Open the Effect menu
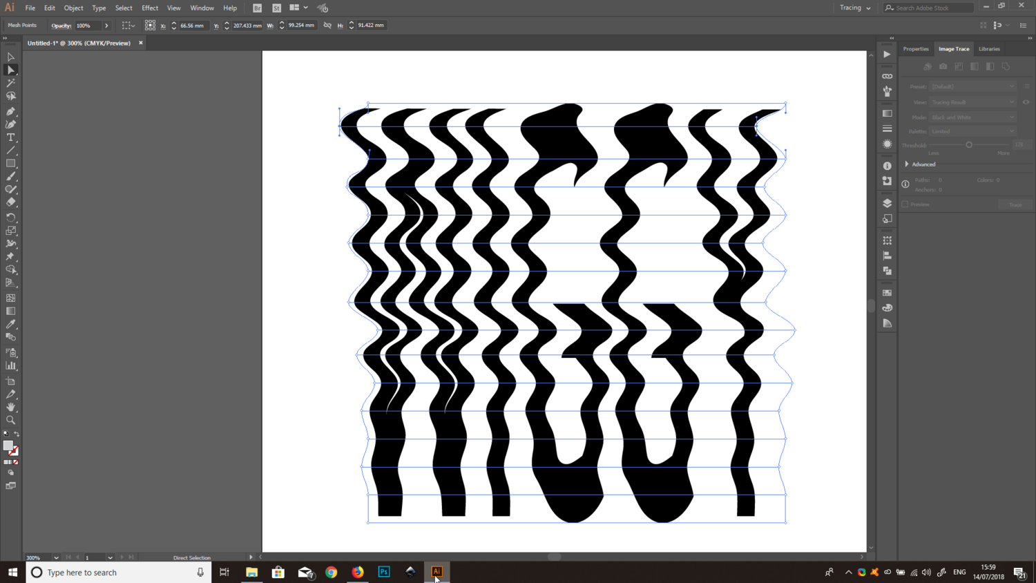Viewport: 1036px width, 583px height. tap(150, 8)
